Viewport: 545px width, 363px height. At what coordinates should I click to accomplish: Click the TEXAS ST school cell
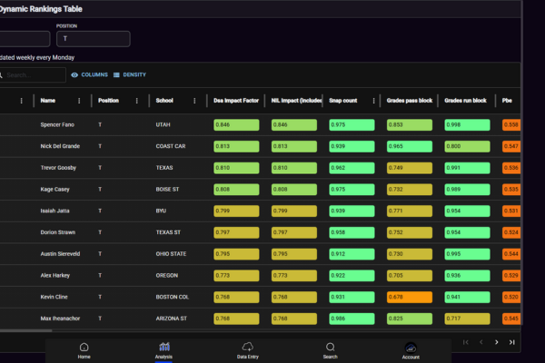pyautogui.click(x=168, y=232)
